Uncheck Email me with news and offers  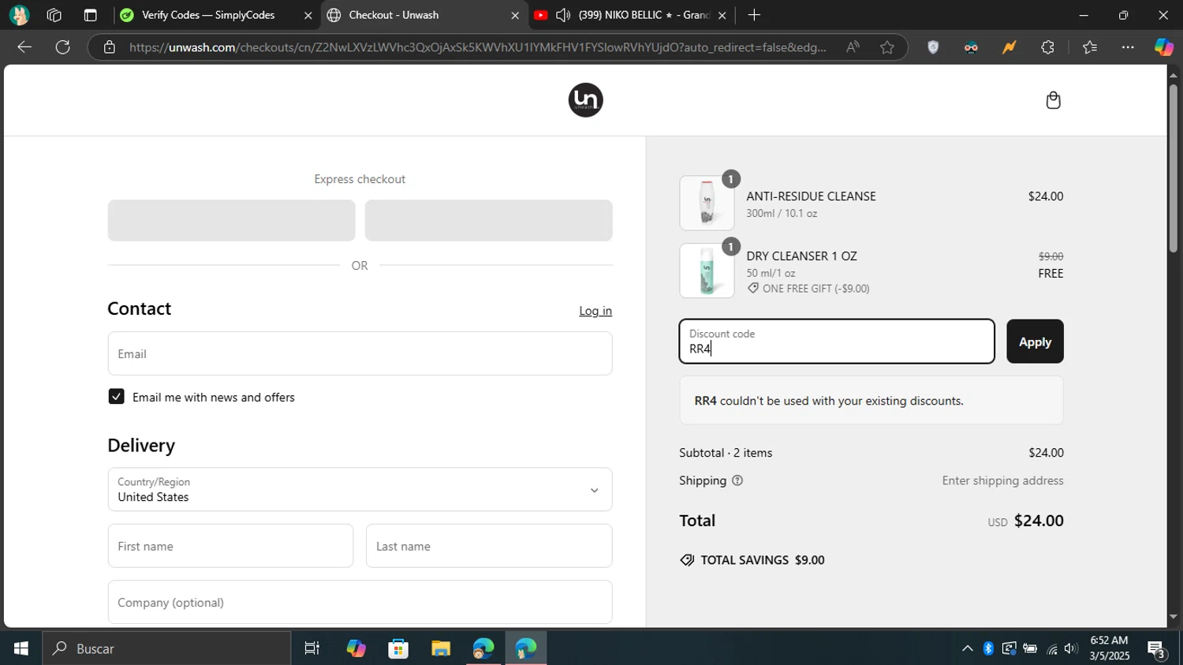point(117,397)
